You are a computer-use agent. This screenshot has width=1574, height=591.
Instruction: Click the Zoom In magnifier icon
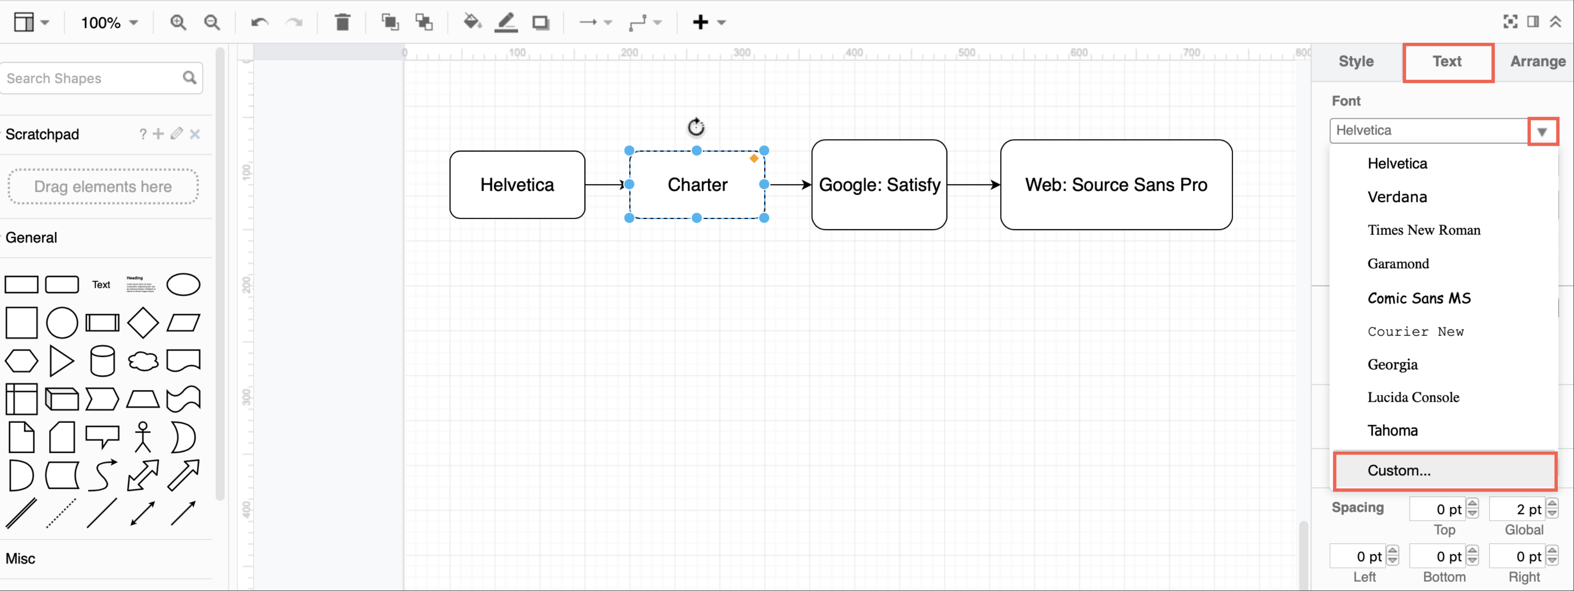[x=178, y=23]
